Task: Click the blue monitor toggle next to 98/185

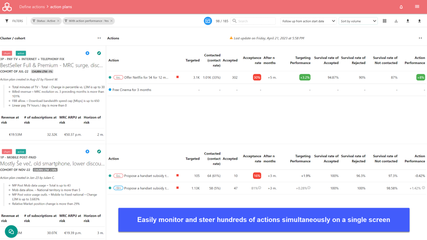Action: [x=208, y=21]
